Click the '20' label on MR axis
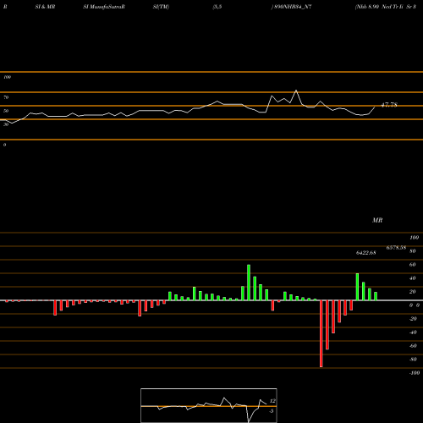 click(413, 292)
